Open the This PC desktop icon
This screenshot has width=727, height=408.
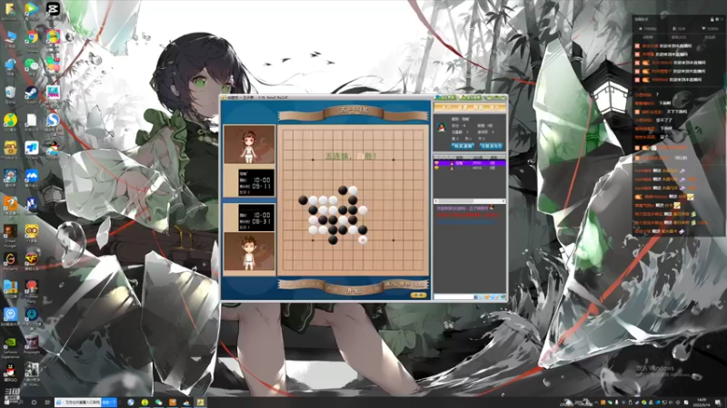tap(10, 37)
